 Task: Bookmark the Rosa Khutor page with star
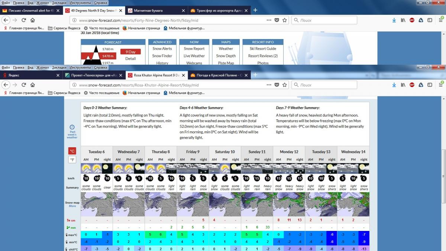[x=285, y=85]
